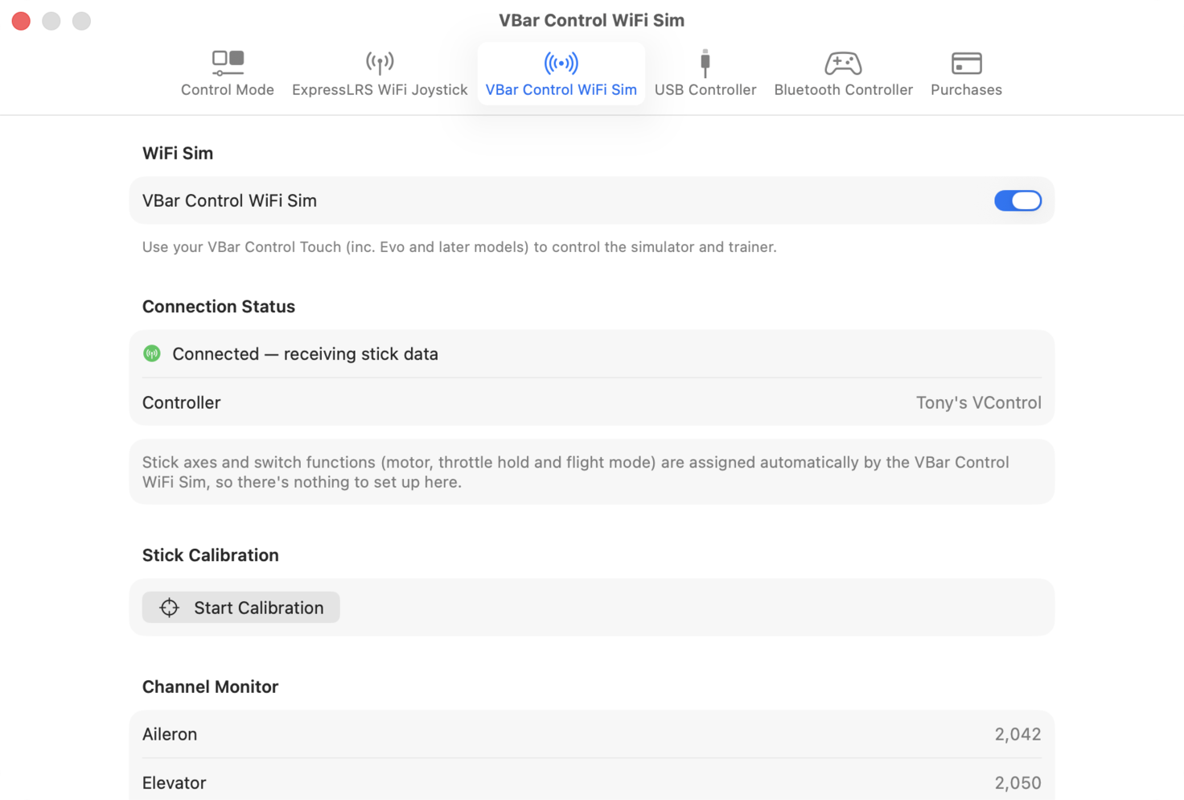
Task: Click the window title 'VBar Control WiFi Sim'
Action: coord(591,20)
